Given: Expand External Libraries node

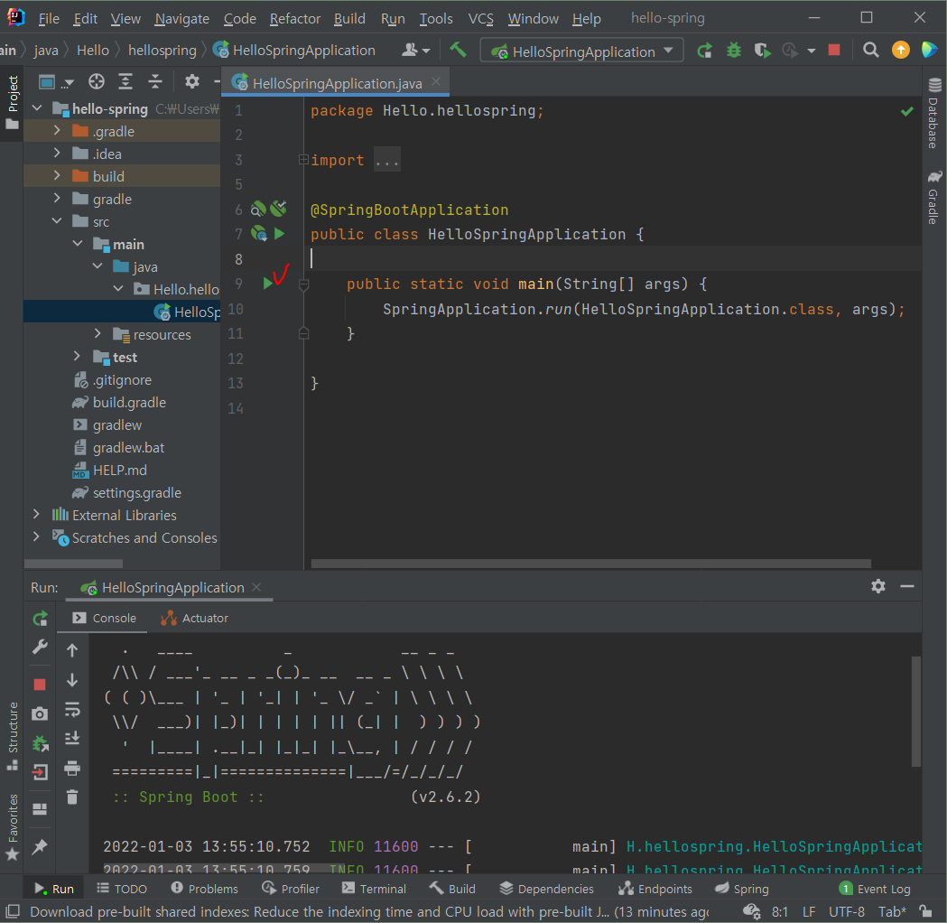Looking at the screenshot, I should pos(36,514).
